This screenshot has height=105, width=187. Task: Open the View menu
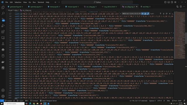pyautogui.click(x=25, y=2)
